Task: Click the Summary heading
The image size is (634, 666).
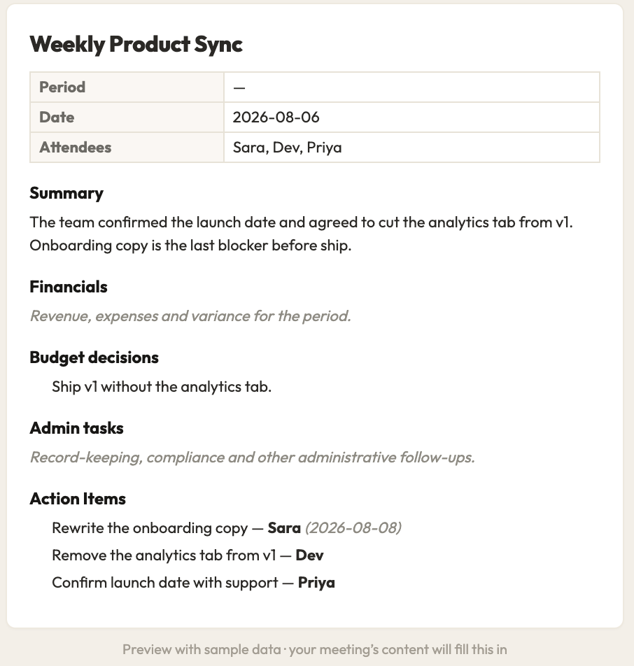Action: (66, 193)
